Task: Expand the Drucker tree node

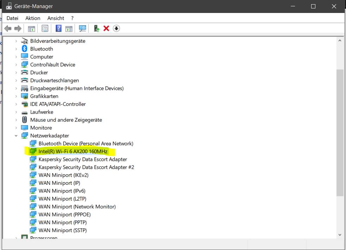Action: tap(16, 73)
